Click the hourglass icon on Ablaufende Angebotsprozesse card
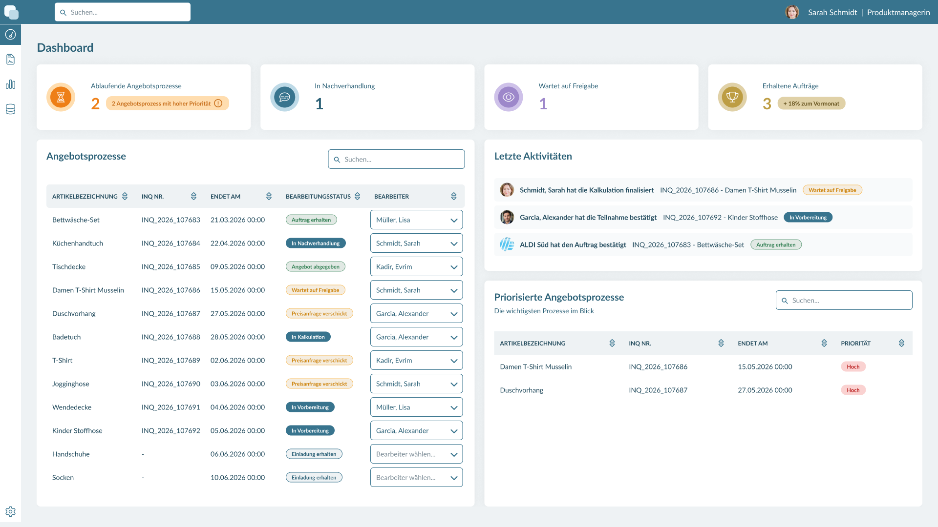The width and height of the screenshot is (938, 527). click(x=61, y=97)
